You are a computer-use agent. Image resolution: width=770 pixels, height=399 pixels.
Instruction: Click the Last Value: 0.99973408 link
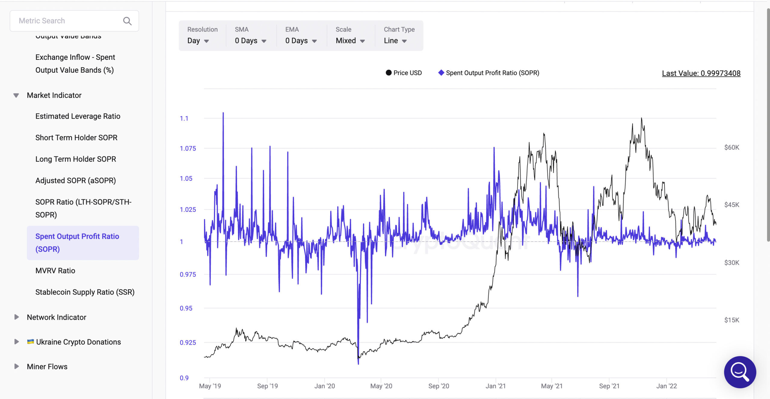(x=701, y=73)
